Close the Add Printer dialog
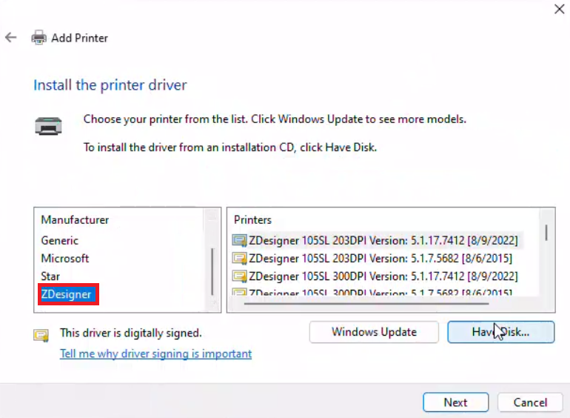The image size is (570, 418). tap(560, 9)
